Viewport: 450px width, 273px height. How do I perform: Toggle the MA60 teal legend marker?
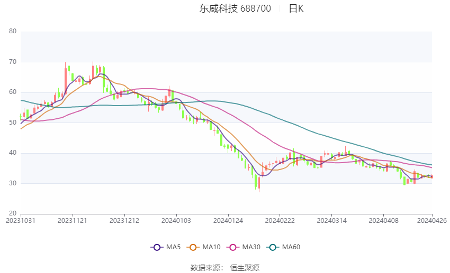[273, 247]
